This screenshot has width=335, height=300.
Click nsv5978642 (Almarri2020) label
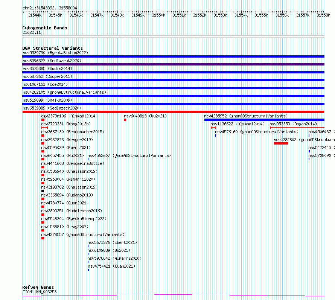(114, 258)
